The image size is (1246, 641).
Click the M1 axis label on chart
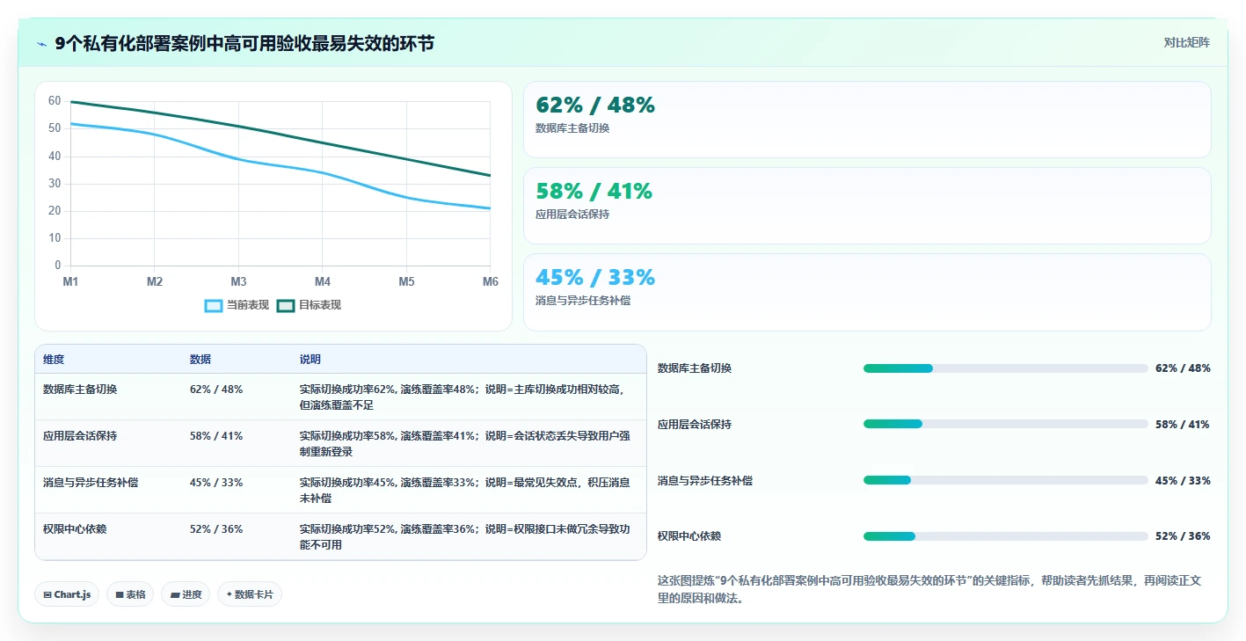(x=70, y=281)
